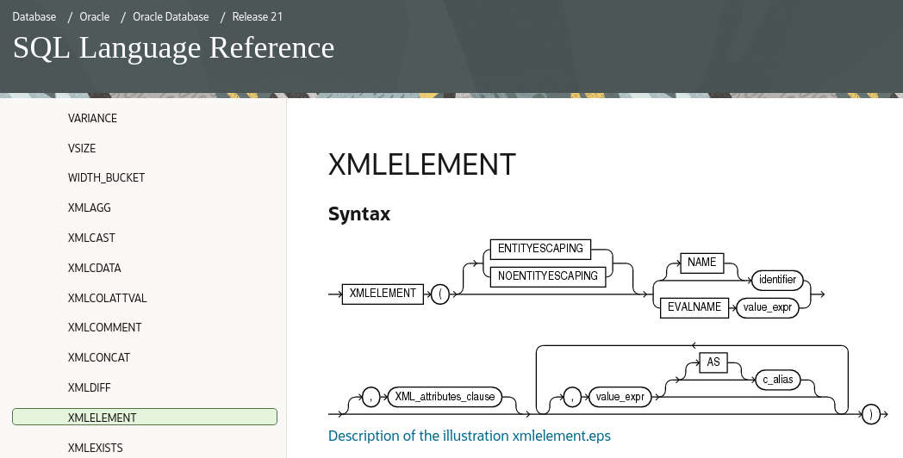903x458 pixels.
Task: Navigate to WIDTH_BUCKET in sidebar
Action: click(106, 177)
